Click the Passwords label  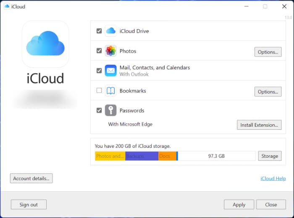(x=132, y=110)
